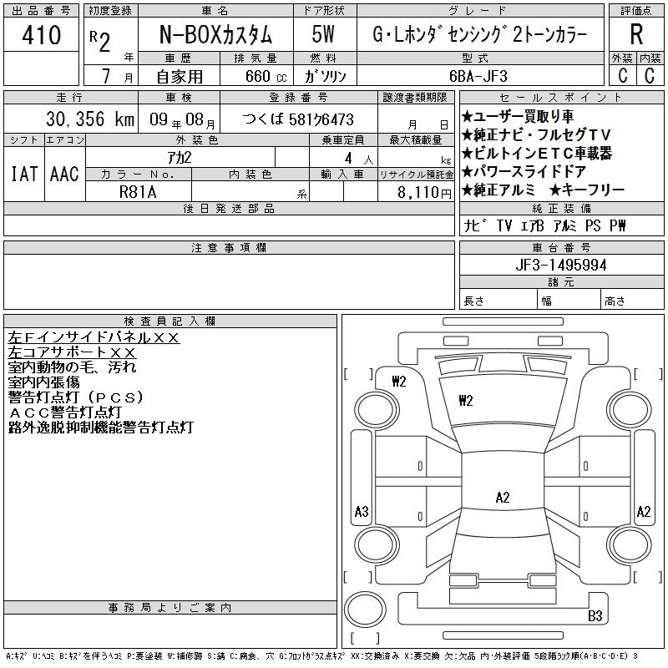This screenshot has width=668, height=668.
Task: Select sales point ビルトインETC車載器
Action: click(537, 153)
